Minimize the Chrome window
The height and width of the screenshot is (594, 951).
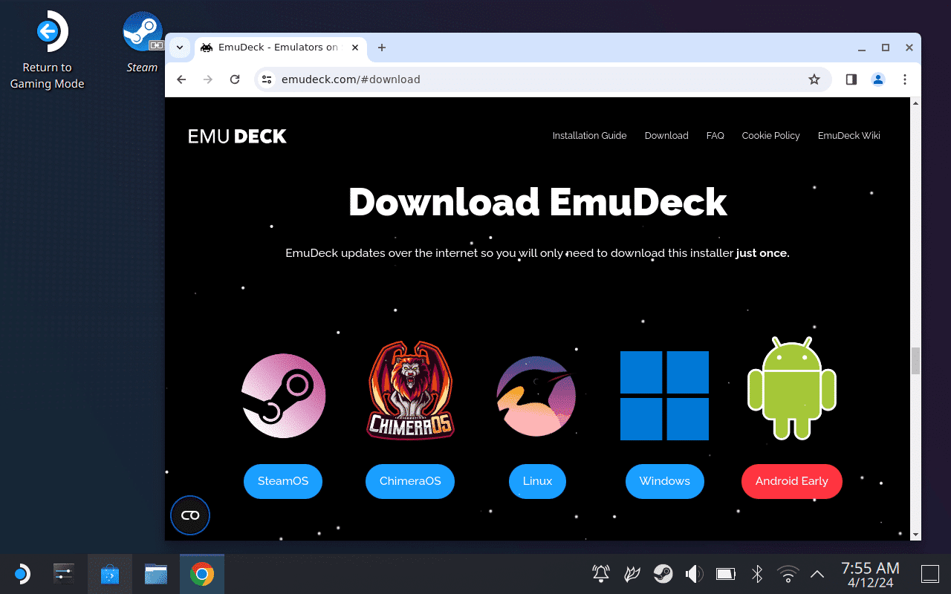(x=862, y=48)
